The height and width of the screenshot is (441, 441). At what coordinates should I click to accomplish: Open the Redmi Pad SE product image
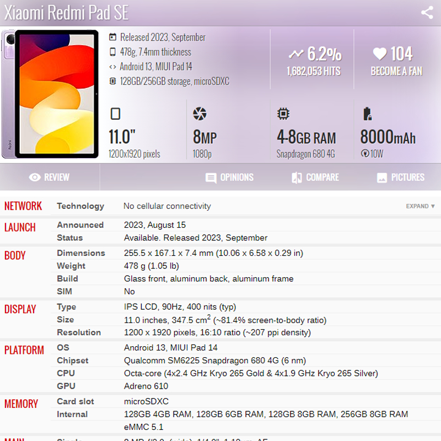pyautogui.click(x=50, y=94)
